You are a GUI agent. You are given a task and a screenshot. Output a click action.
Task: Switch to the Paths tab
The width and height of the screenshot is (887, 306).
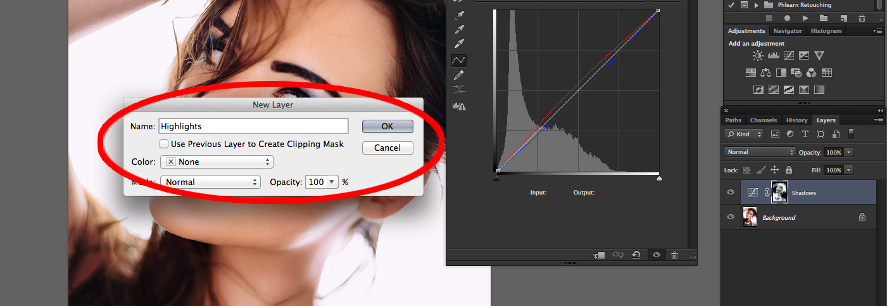click(733, 120)
